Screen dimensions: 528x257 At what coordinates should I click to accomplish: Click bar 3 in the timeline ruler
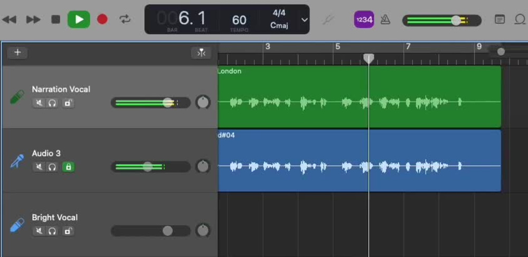267,47
